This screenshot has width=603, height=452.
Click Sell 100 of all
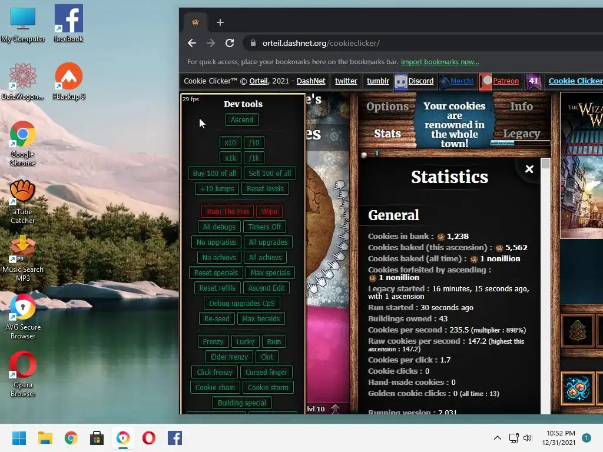pyautogui.click(x=270, y=174)
